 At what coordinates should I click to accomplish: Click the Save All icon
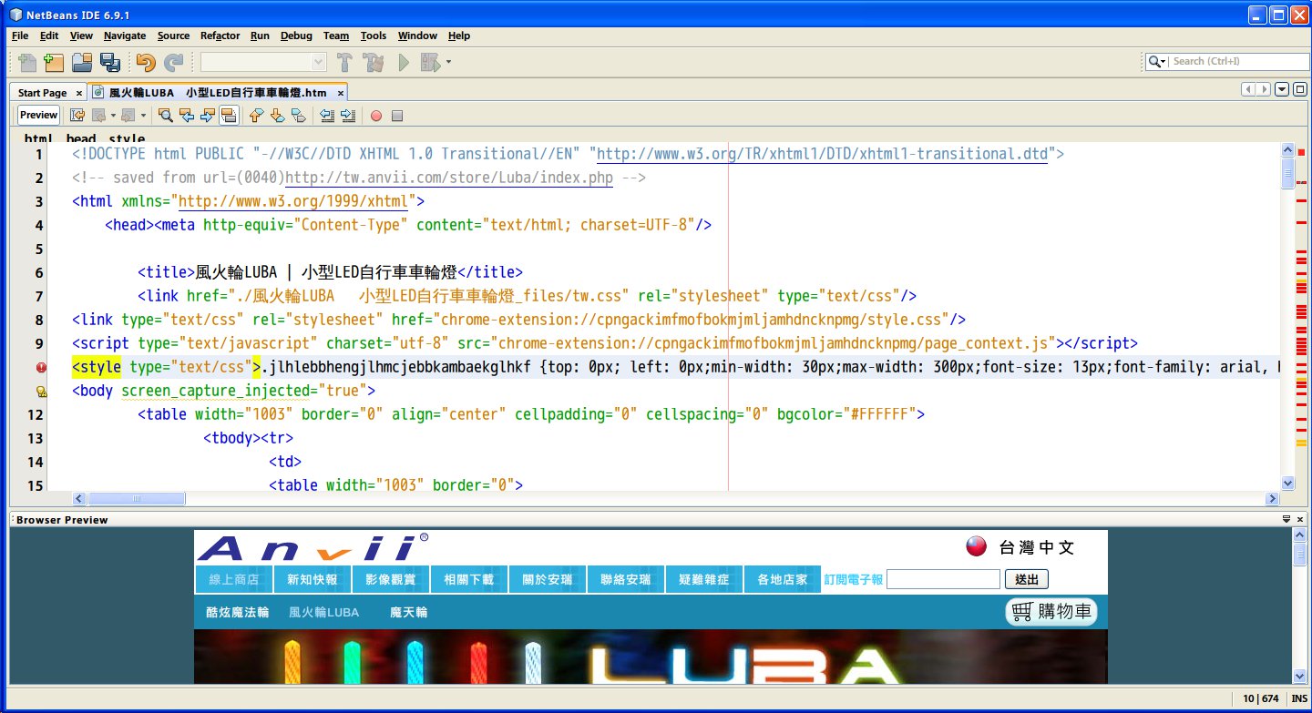click(x=110, y=62)
